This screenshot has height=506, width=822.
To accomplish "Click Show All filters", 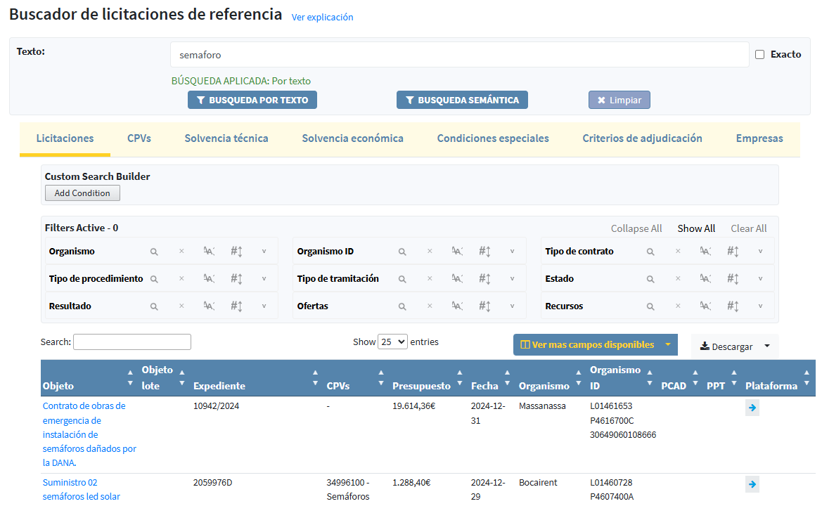I will [695, 228].
